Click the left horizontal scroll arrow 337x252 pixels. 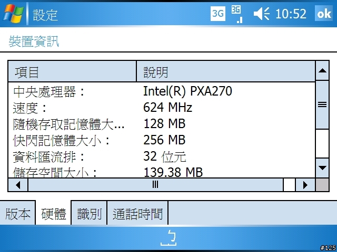click(18, 185)
